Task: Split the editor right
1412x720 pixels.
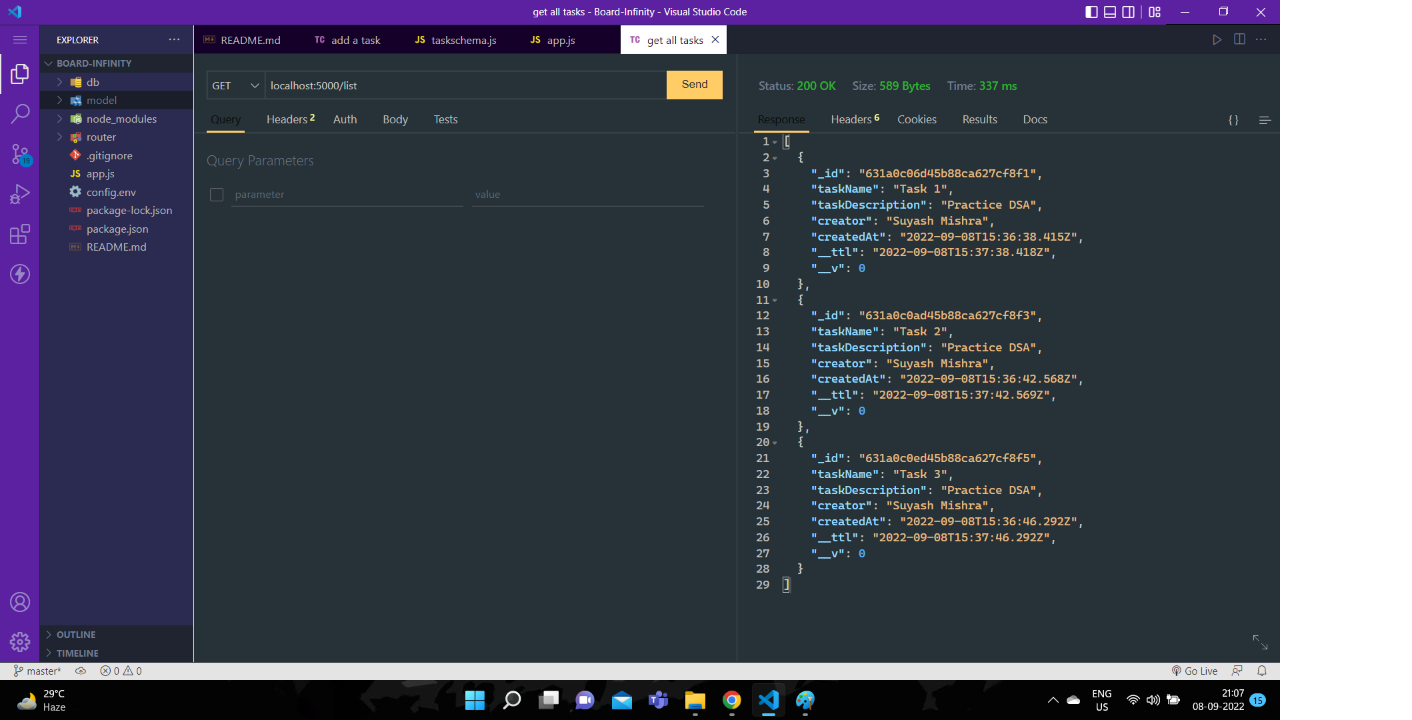Action: point(1239,40)
